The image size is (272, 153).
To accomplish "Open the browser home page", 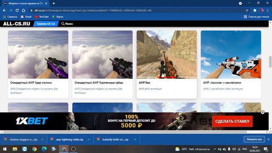I will tap(23, 10).
